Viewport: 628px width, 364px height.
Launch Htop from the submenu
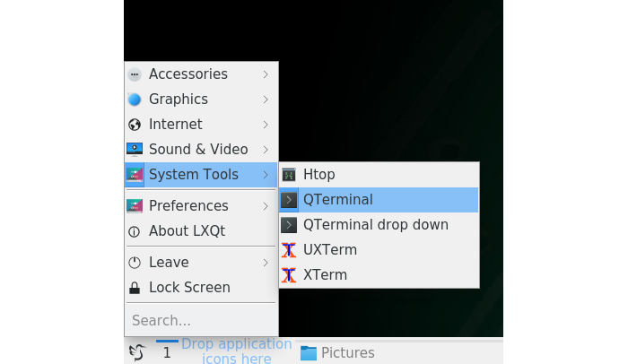click(x=379, y=175)
